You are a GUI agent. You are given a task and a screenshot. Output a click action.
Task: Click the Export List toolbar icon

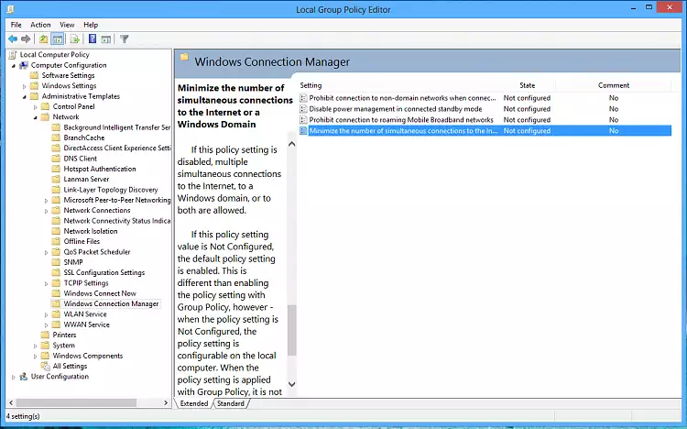75,39
